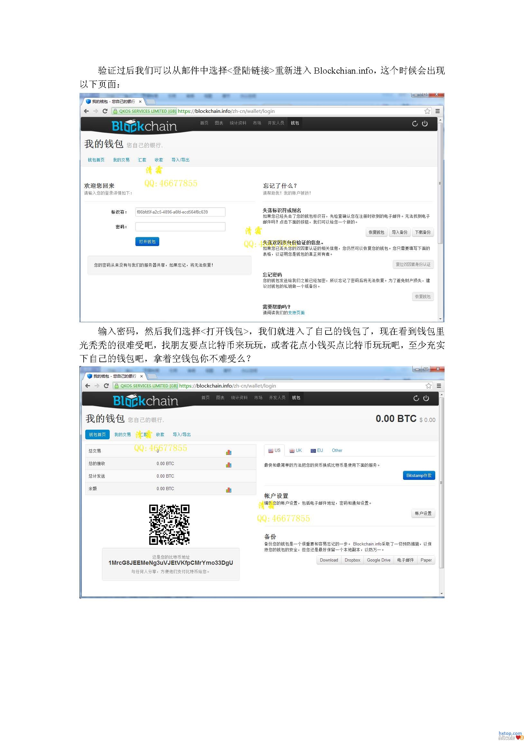Open the chart icon beside 余额 balance
The height and width of the screenshot is (741, 524).
pyautogui.click(x=229, y=490)
